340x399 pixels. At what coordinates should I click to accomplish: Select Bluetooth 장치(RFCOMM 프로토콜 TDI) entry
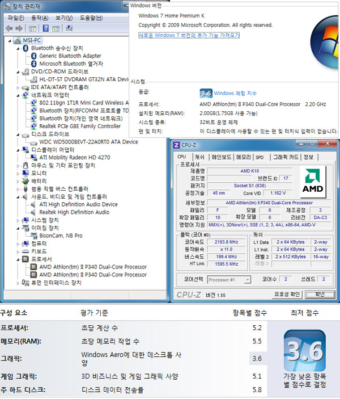pyautogui.click(x=84, y=111)
